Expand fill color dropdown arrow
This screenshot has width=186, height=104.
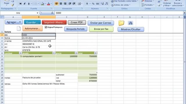(45, 4)
